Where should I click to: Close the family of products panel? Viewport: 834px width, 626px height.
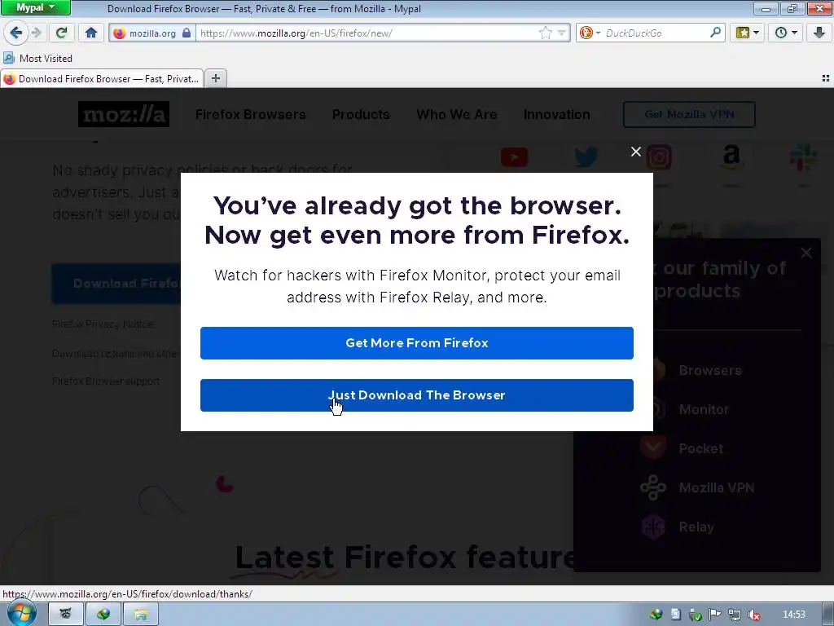click(806, 253)
